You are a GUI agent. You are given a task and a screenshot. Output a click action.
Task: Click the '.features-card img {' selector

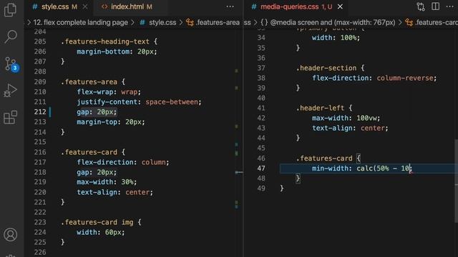[101, 222]
